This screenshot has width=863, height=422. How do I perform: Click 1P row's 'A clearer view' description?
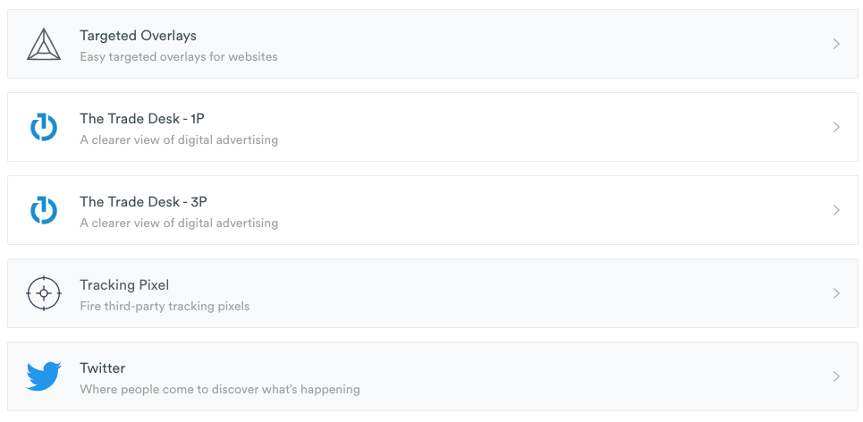pos(179,139)
